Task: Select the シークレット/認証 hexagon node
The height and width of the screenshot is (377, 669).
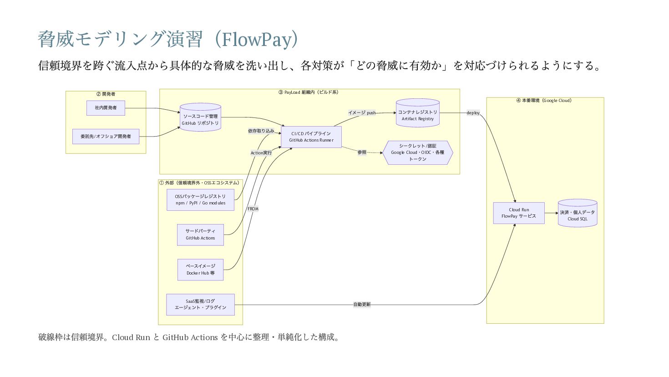Action: (418, 153)
